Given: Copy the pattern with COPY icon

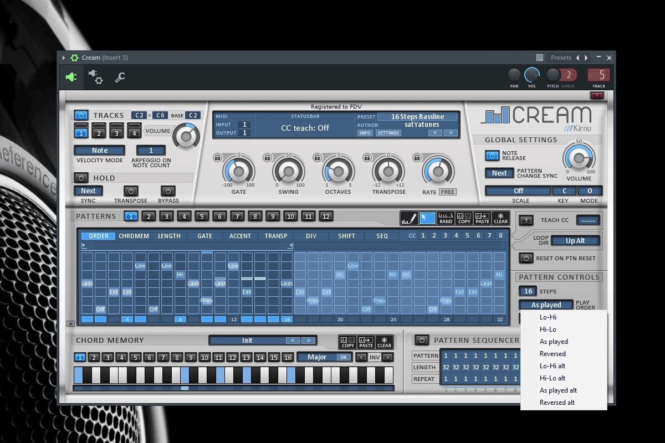Looking at the screenshot, I should (464, 218).
